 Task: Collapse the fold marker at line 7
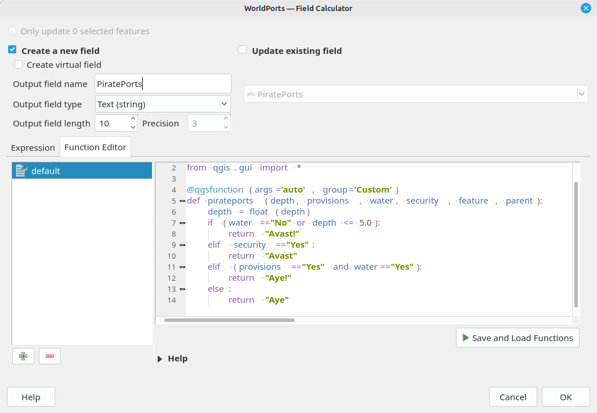[182, 223]
